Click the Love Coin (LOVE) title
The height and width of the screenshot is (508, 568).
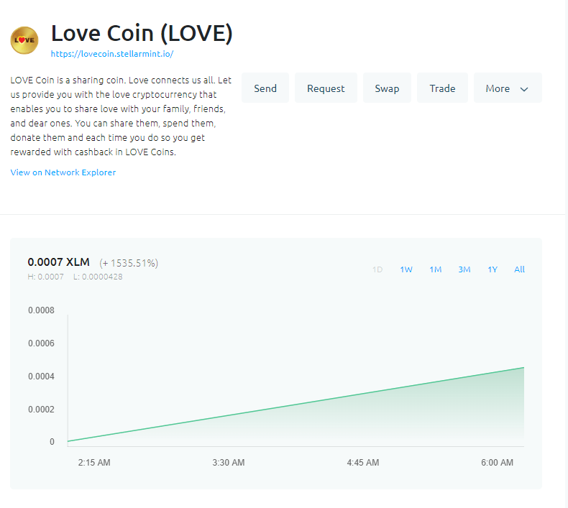pos(142,33)
